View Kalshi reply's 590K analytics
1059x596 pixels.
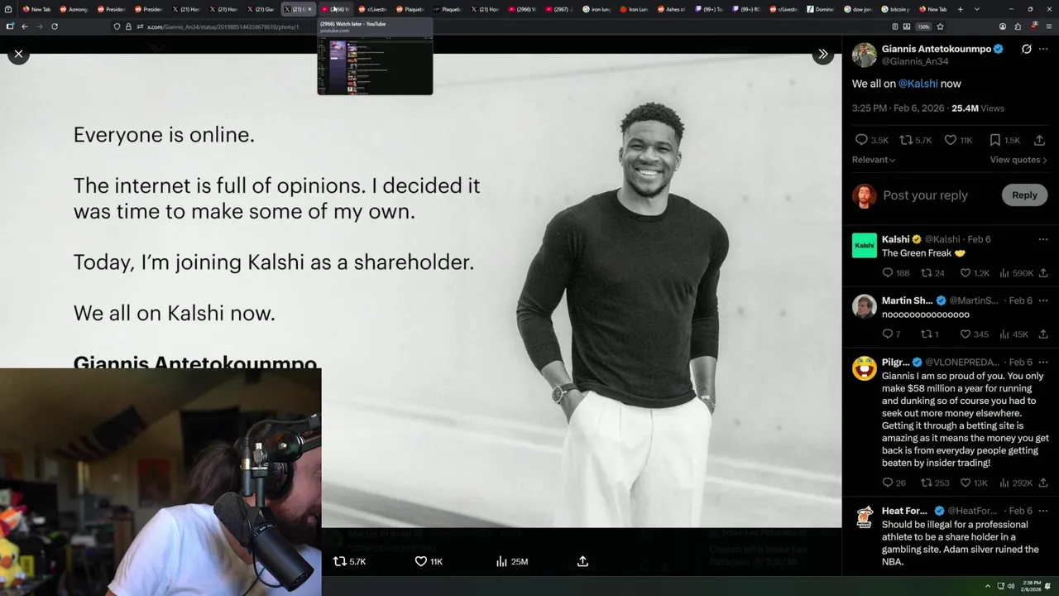pos(1017,273)
